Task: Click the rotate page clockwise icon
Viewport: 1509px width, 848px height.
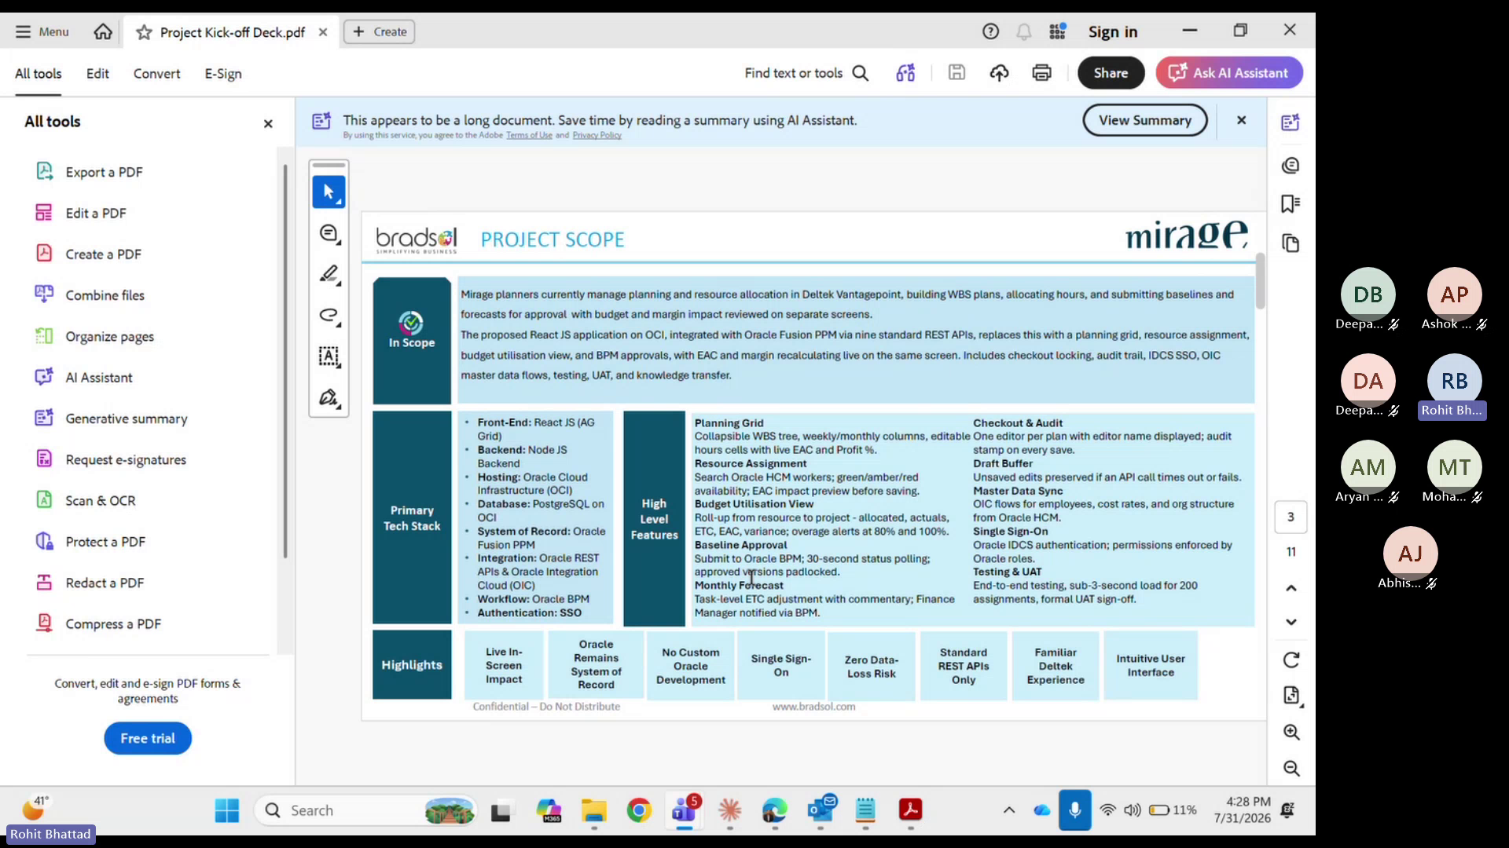Action: point(1291,660)
